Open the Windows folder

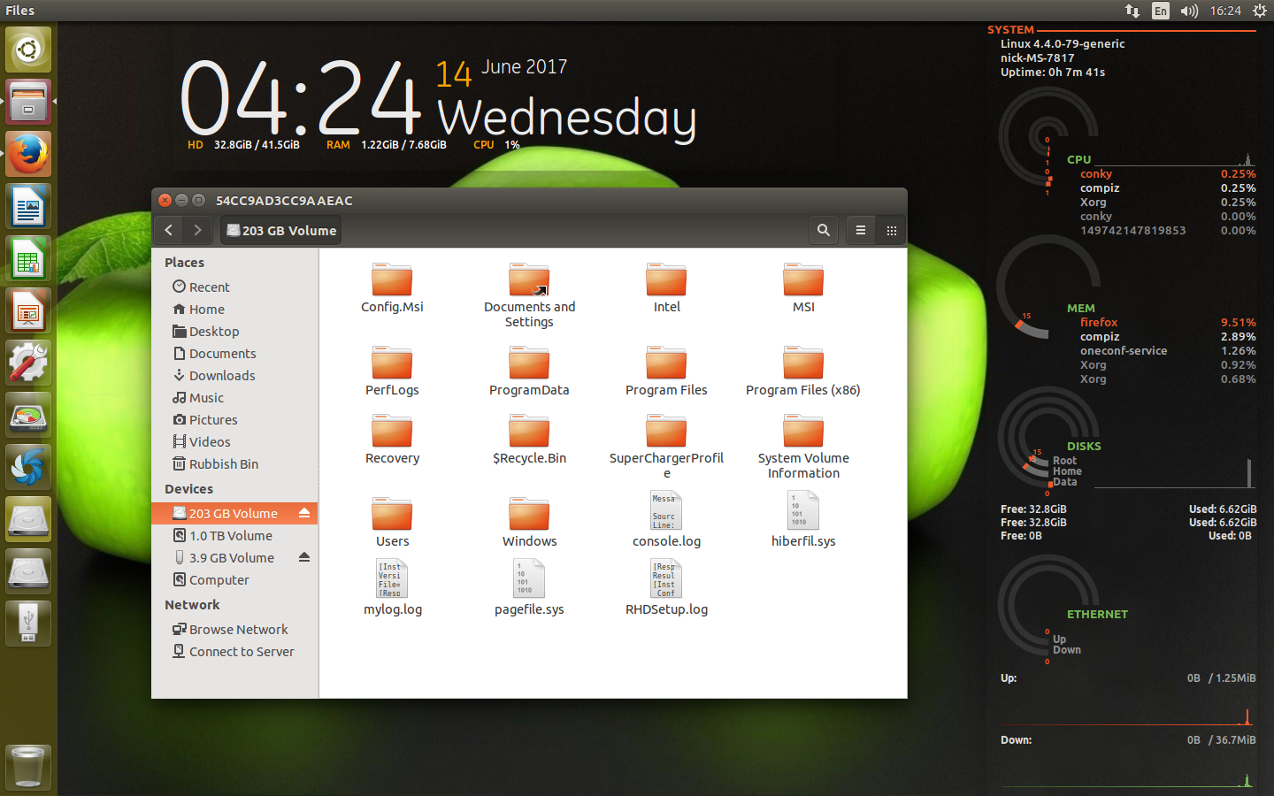(x=529, y=523)
